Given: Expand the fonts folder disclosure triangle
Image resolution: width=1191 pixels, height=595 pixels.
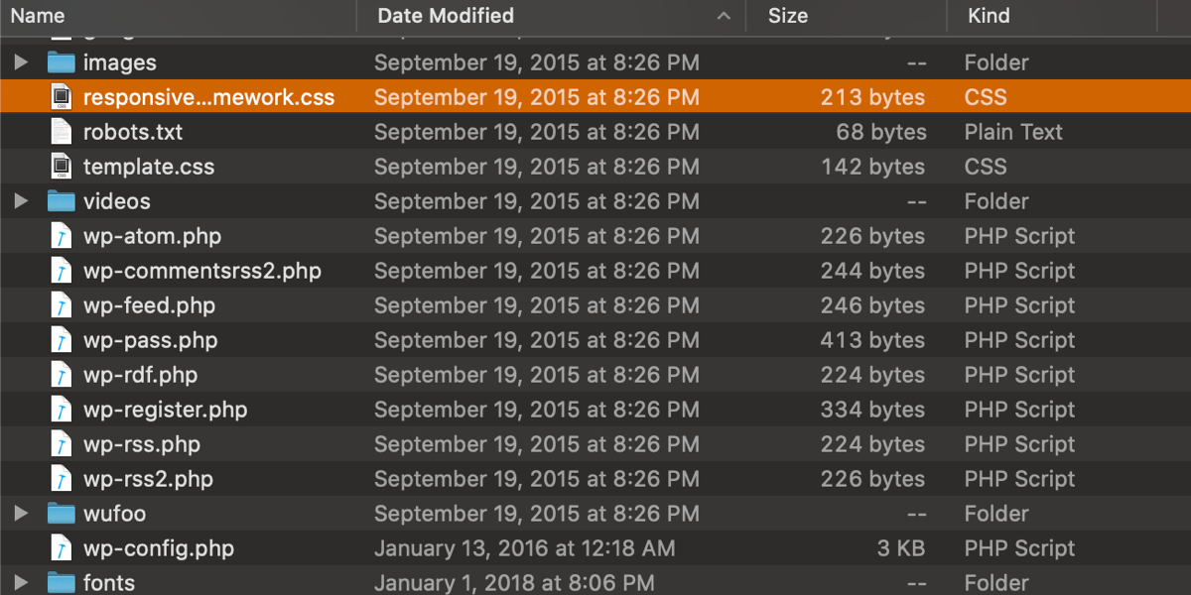Looking at the screenshot, I should 21,582.
